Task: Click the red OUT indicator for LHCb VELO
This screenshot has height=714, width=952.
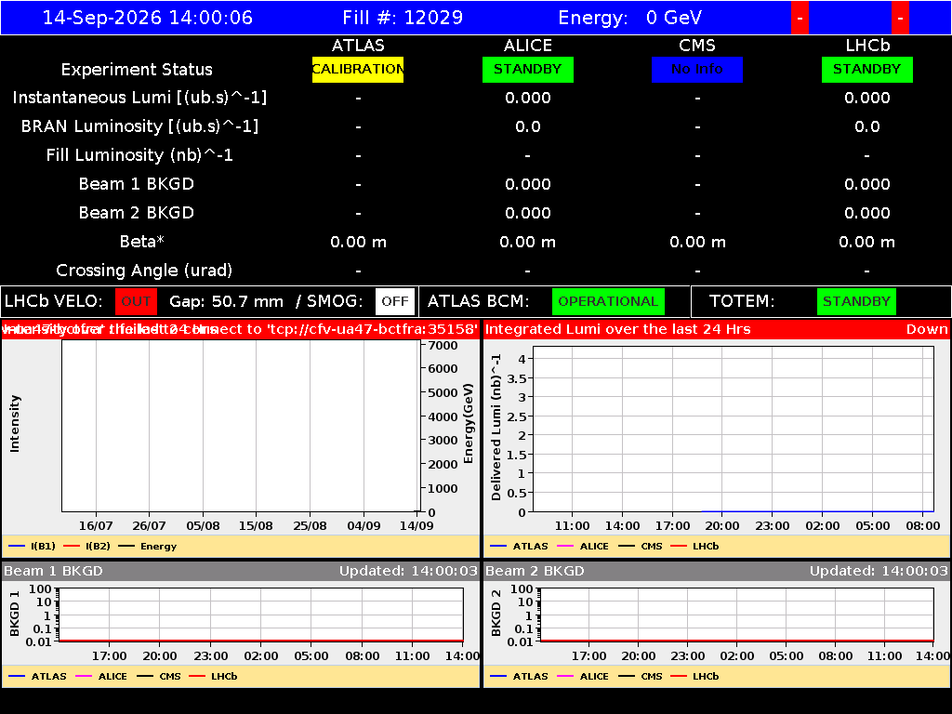Action: pos(136,302)
